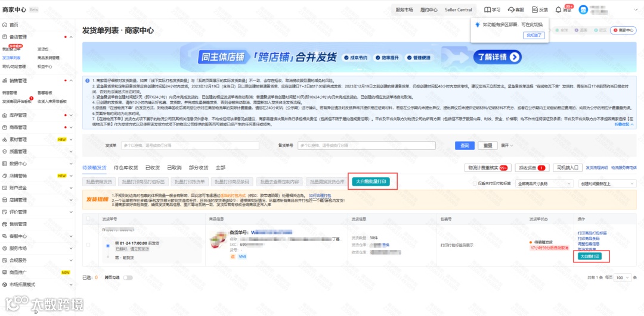Select the 美国 region option

click(x=581, y=30)
